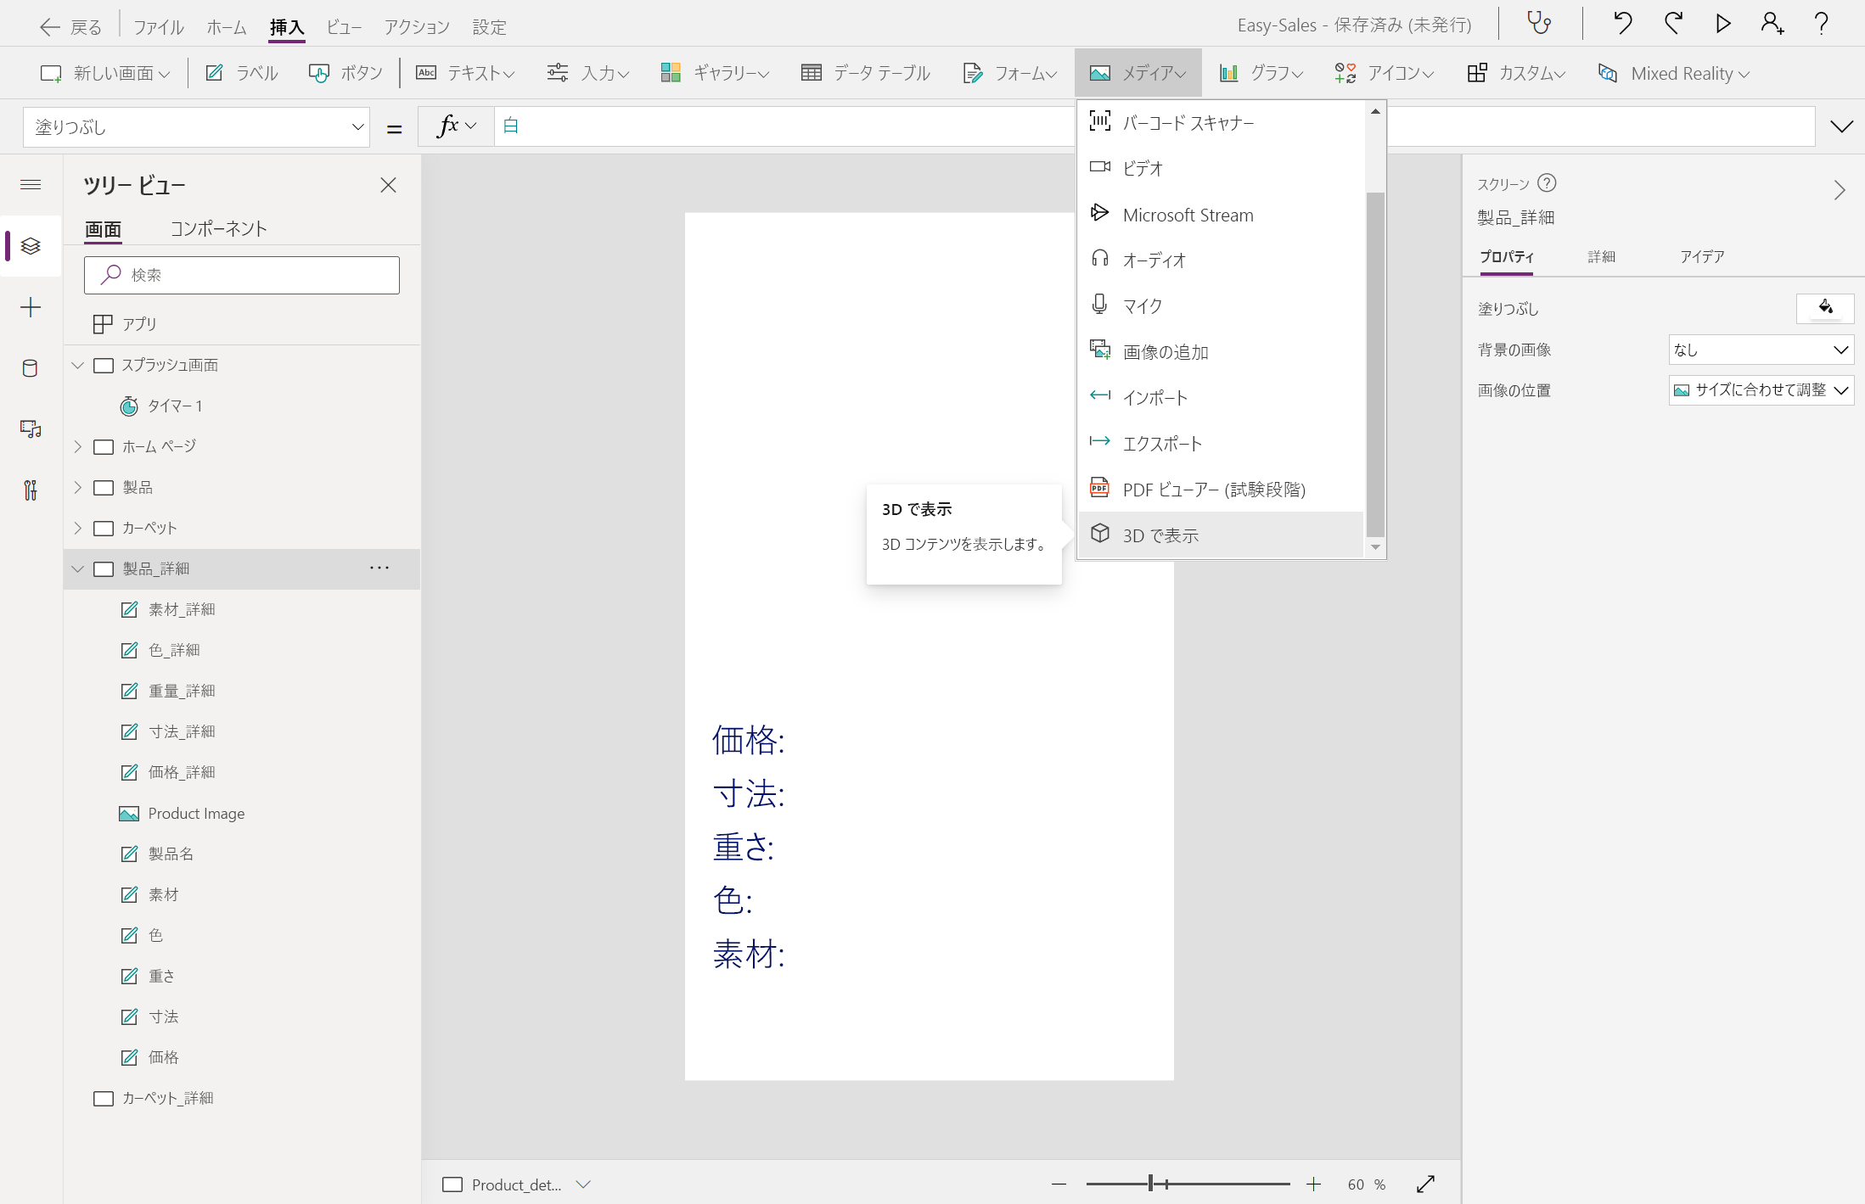Screen dimensions: 1865x1204
Task: Collapse スプラッシュ画面 tree node
Action: (77, 365)
